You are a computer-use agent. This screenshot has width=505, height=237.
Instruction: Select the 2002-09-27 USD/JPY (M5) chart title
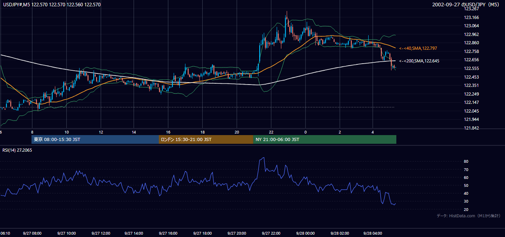(466, 5)
